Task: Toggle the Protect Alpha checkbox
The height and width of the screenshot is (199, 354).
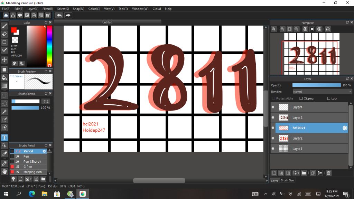Action: click(x=273, y=98)
